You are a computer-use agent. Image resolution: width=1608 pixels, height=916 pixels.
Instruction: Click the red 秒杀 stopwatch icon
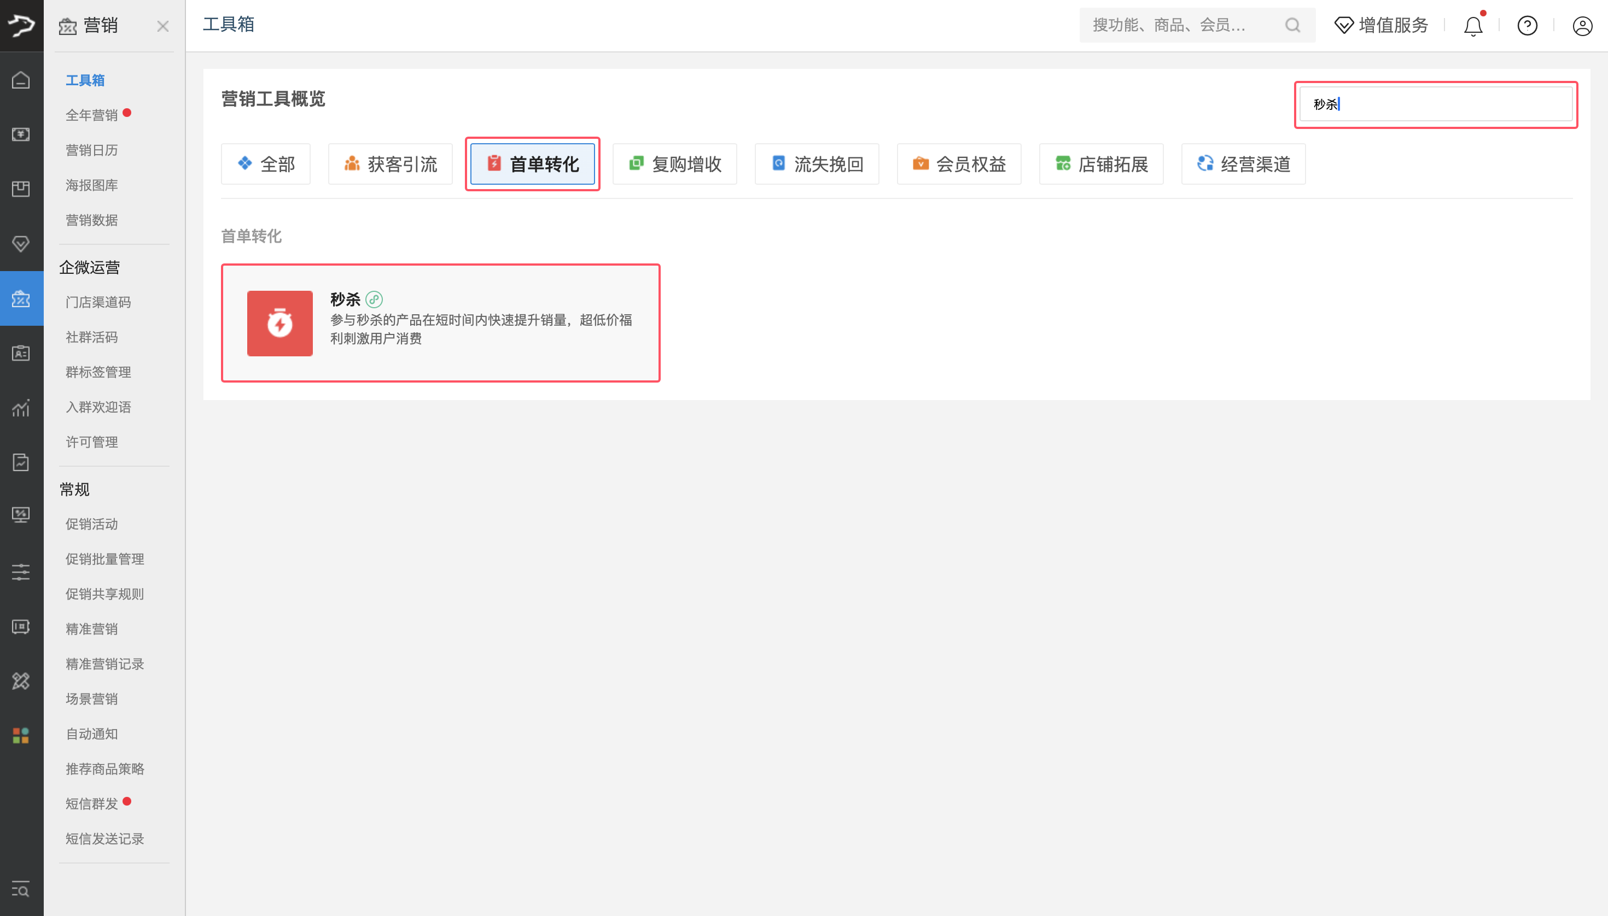[x=279, y=324]
